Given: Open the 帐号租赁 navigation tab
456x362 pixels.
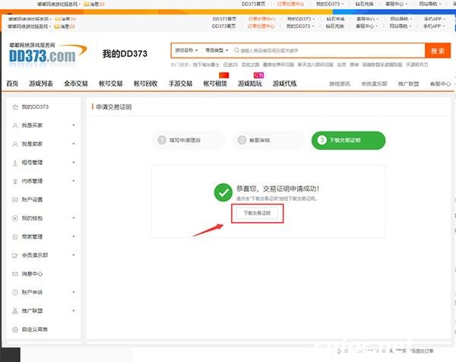Looking at the screenshot, I should coord(216,84).
